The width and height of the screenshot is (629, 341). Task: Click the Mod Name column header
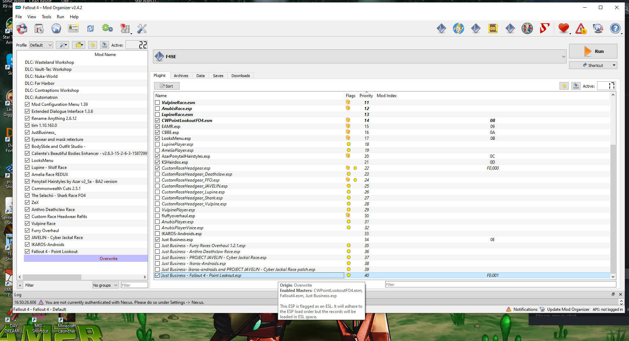point(105,55)
